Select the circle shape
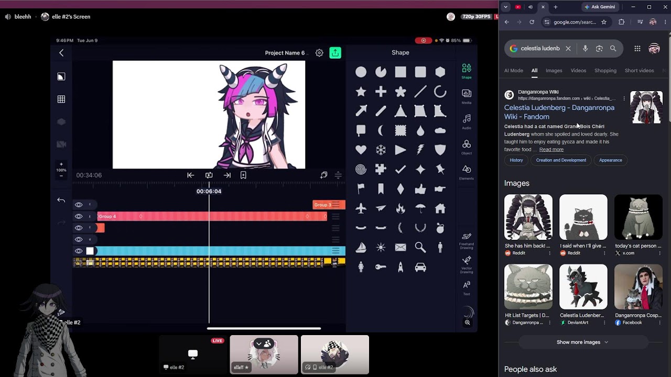671x377 pixels. coord(361,72)
